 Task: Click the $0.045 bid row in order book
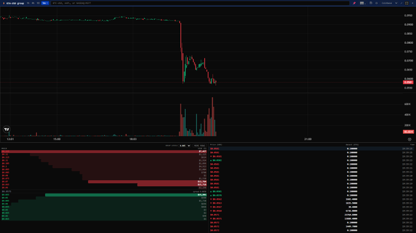[x=104, y=201]
